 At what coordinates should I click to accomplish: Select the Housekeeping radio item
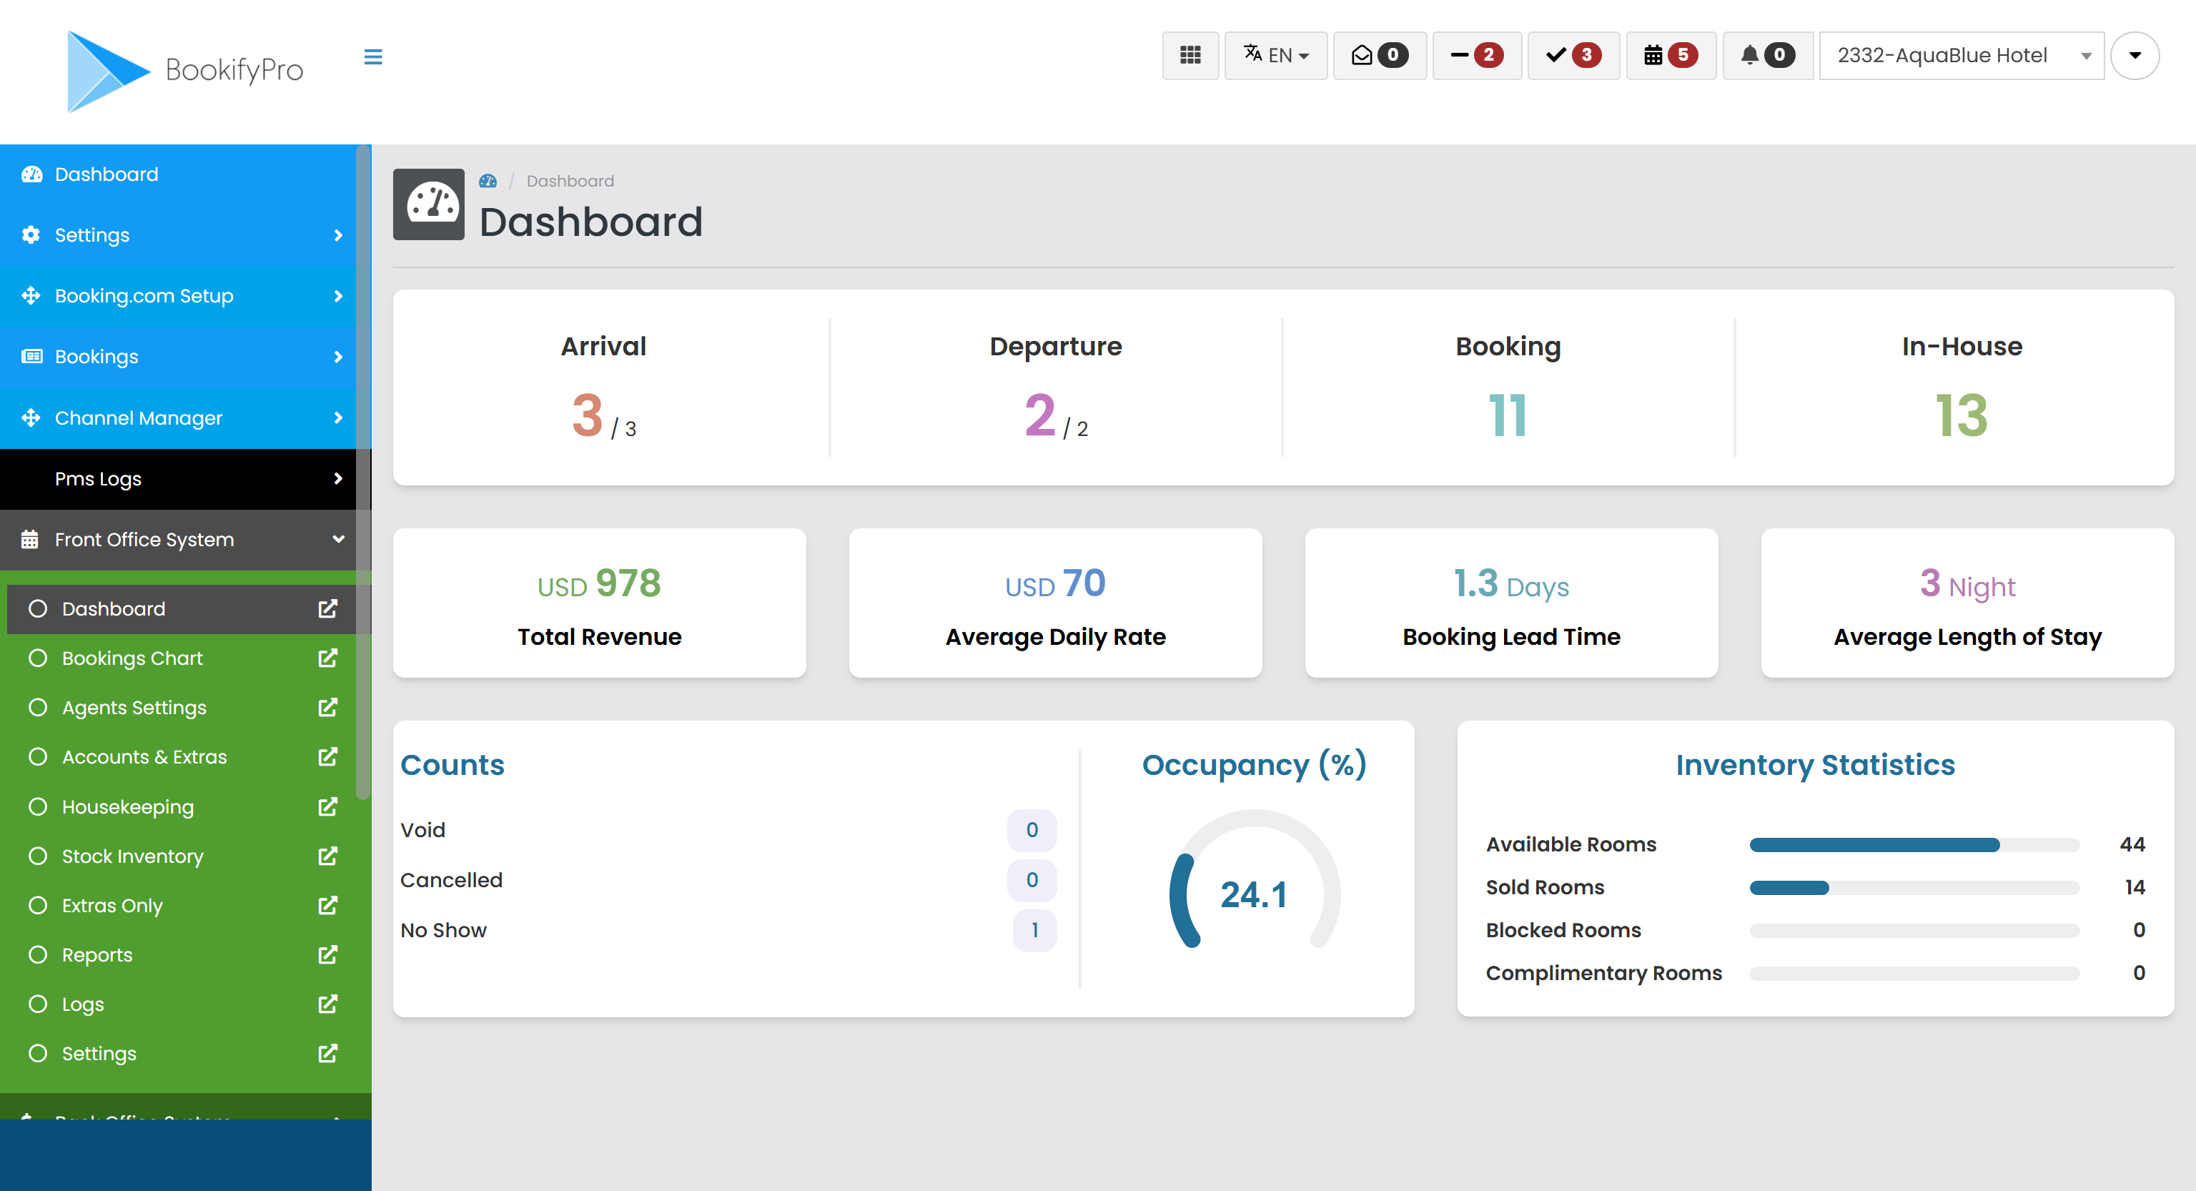128,806
